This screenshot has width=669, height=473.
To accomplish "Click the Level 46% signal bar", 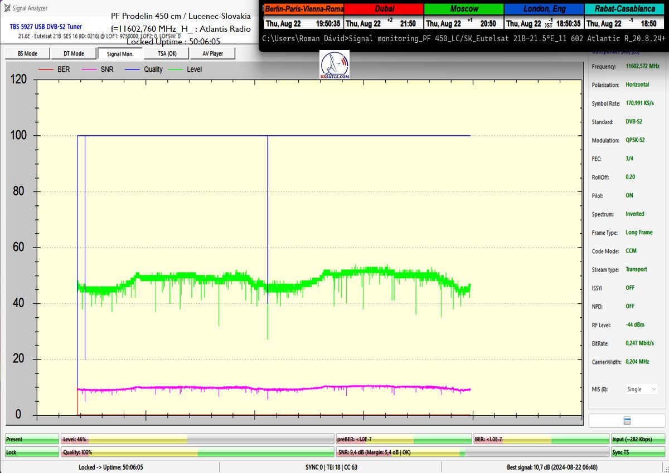I will (x=197, y=440).
